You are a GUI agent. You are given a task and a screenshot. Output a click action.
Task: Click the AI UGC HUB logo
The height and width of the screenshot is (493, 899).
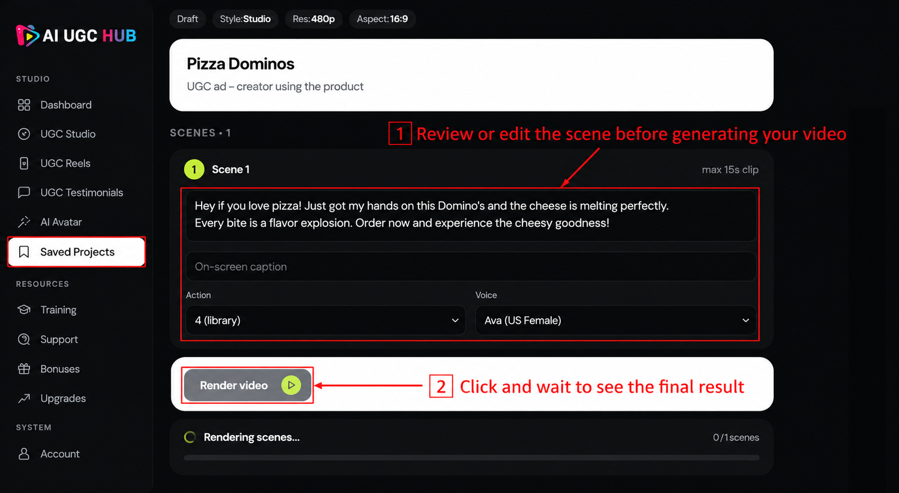76,36
